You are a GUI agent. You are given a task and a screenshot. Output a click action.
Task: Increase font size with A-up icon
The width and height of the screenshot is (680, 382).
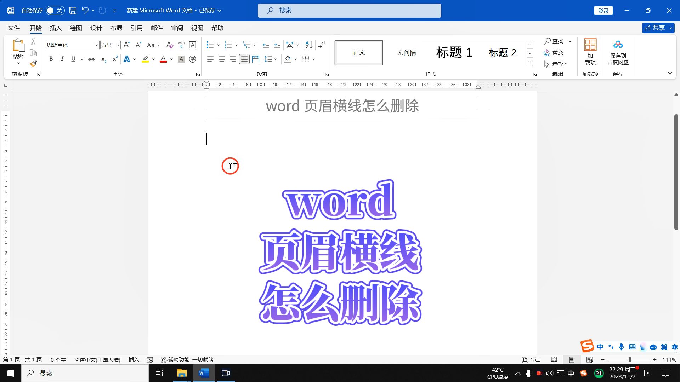click(x=127, y=45)
